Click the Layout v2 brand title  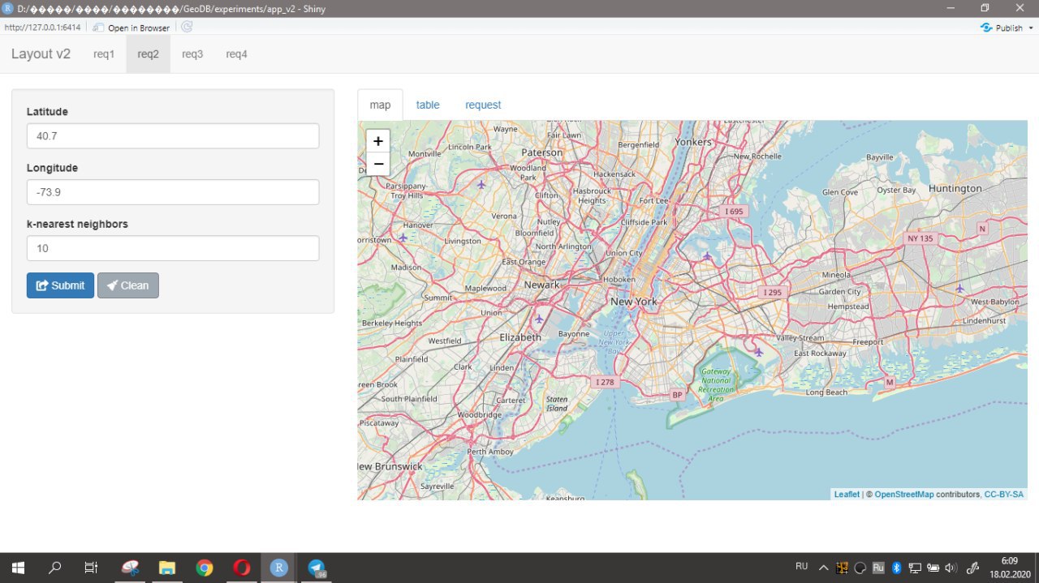[41, 54]
